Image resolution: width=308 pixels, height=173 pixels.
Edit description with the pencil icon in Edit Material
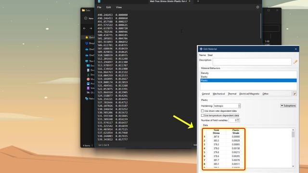coord(295,62)
